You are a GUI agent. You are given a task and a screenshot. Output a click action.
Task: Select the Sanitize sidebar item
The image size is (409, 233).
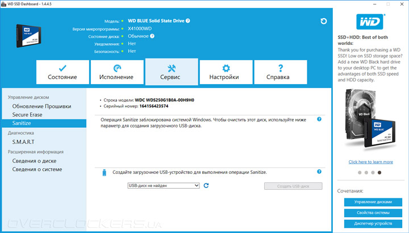pos(44,123)
